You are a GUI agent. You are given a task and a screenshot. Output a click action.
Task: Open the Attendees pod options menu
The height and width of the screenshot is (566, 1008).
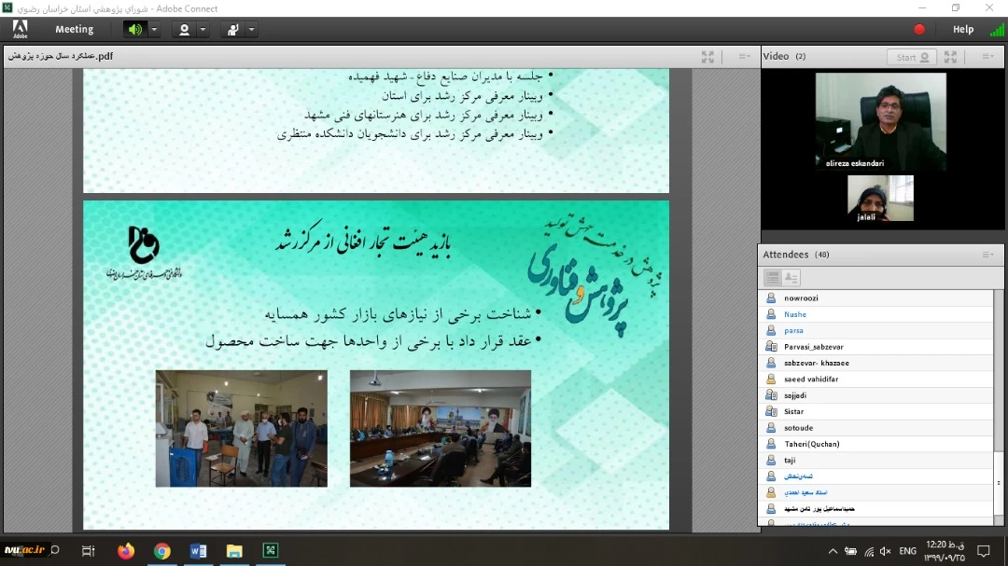click(x=987, y=255)
